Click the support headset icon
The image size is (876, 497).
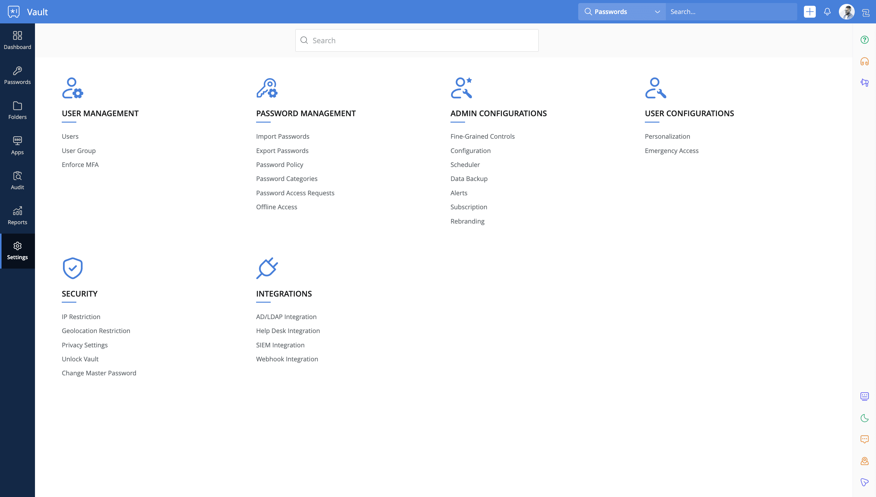click(864, 61)
